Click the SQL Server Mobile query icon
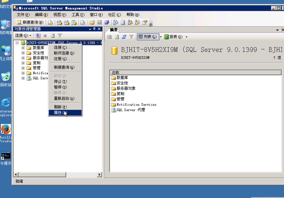This screenshot has height=198, width=284. [x=83, y=22]
